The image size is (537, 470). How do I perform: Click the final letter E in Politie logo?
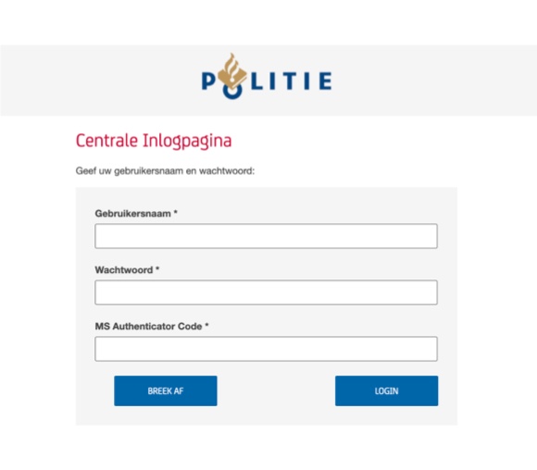point(325,80)
